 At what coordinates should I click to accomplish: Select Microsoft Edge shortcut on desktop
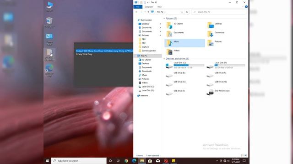coord(49,70)
